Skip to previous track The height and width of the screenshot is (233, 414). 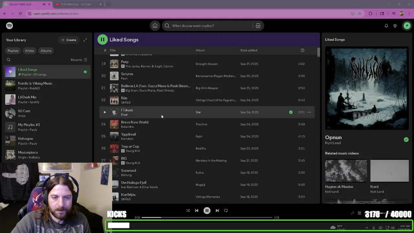197,211
